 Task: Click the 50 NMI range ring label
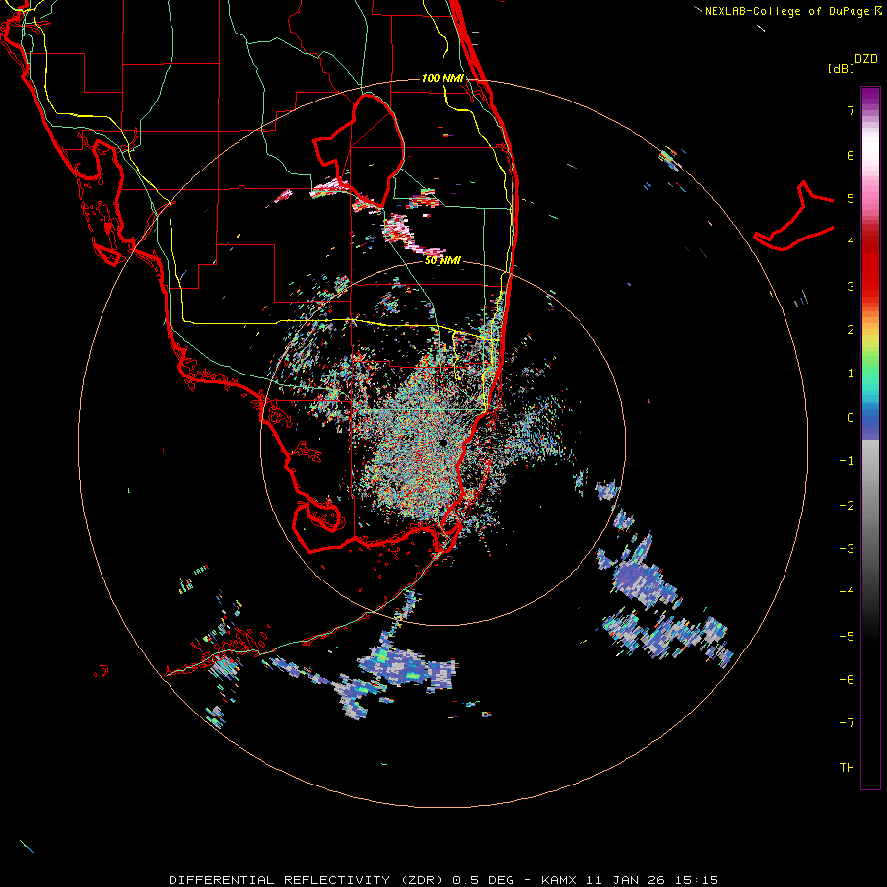[x=443, y=260]
